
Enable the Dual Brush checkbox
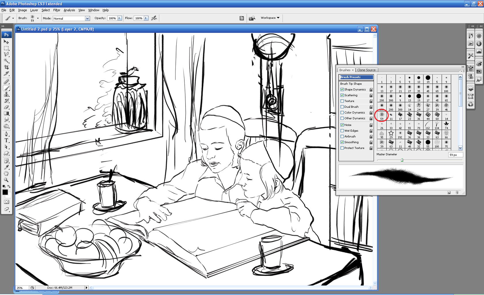coord(342,107)
